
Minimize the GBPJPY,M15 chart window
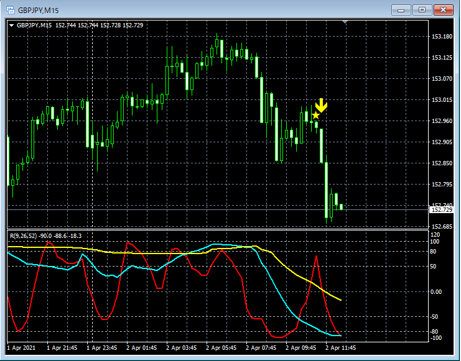pos(401,11)
